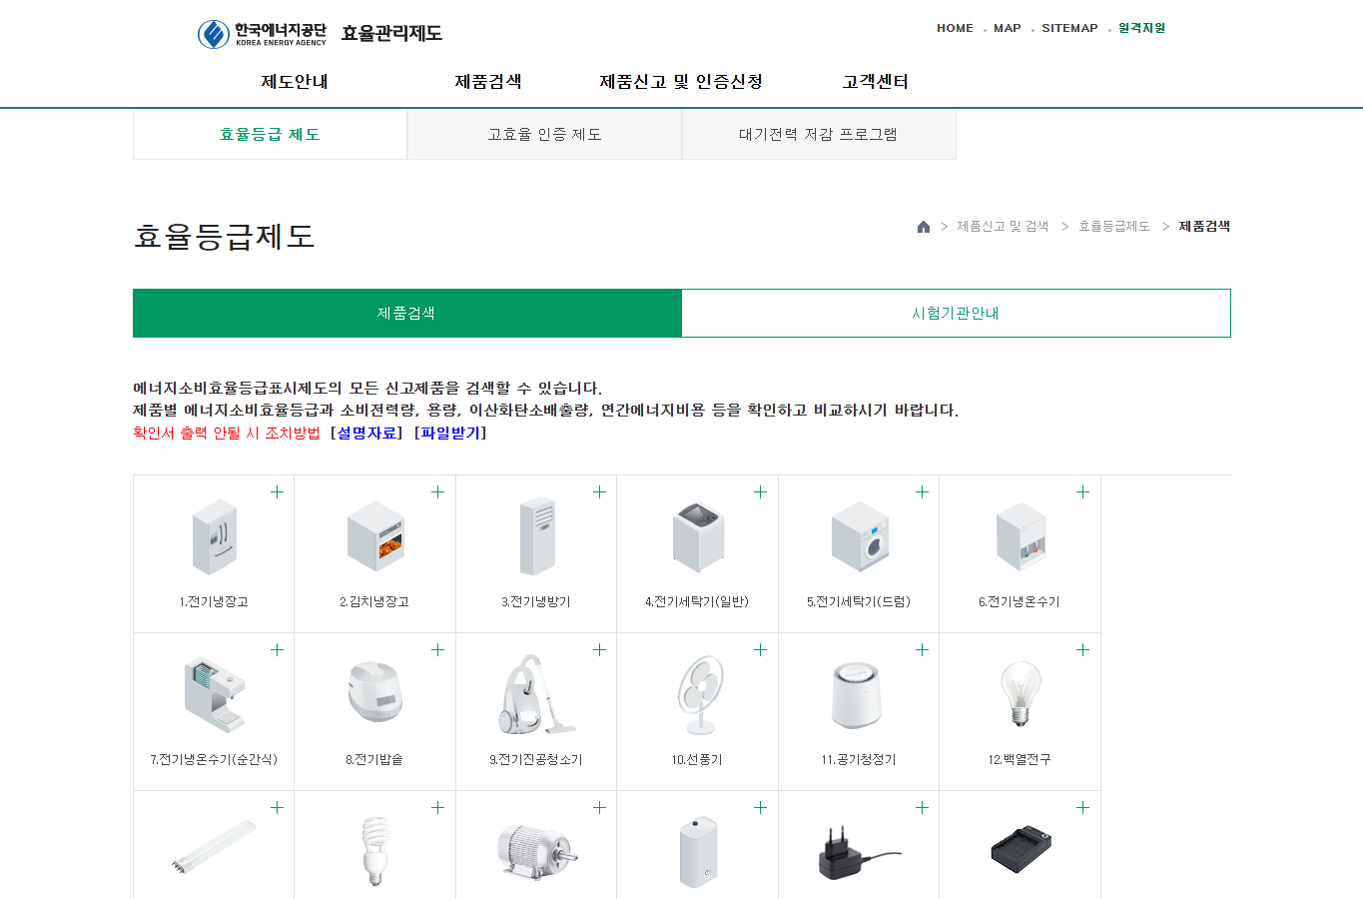
Task: Switch to 고효율 인증 제도 tab
Action: (544, 135)
